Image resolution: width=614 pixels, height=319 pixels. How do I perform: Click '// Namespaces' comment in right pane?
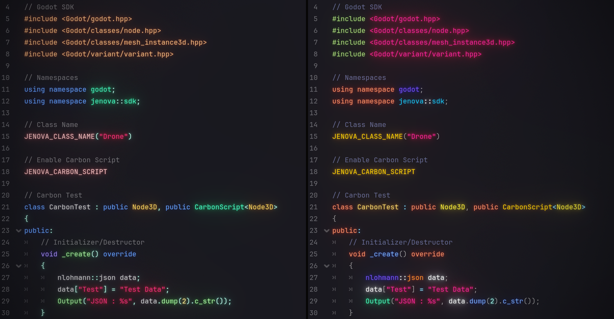pyautogui.click(x=359, y=78)
